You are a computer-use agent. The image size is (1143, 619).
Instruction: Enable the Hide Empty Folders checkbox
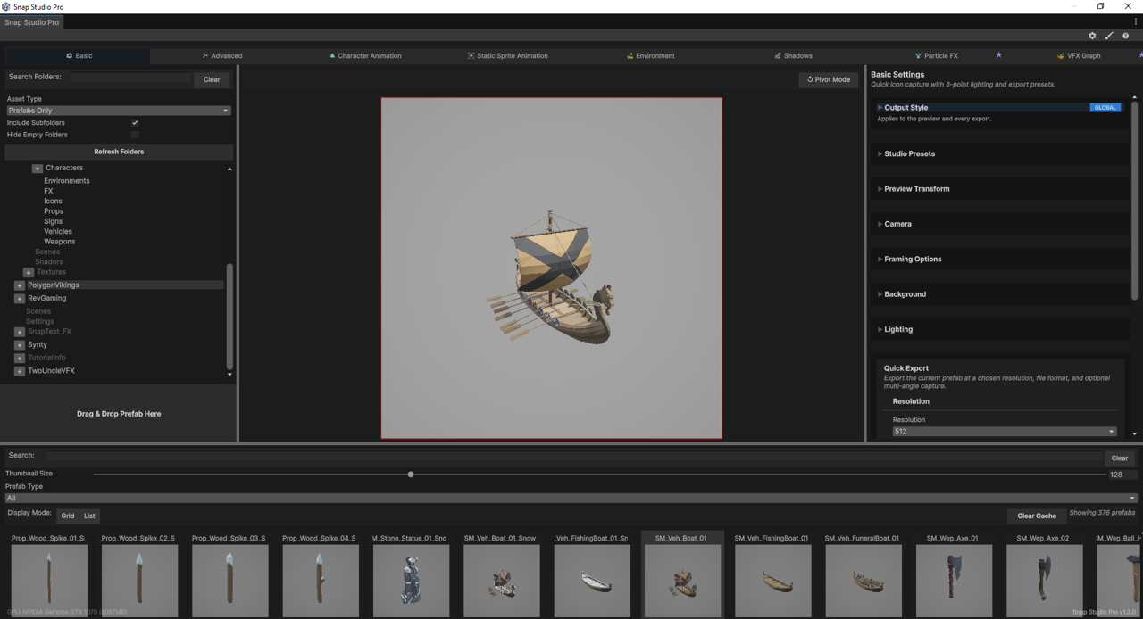(135, 135)
